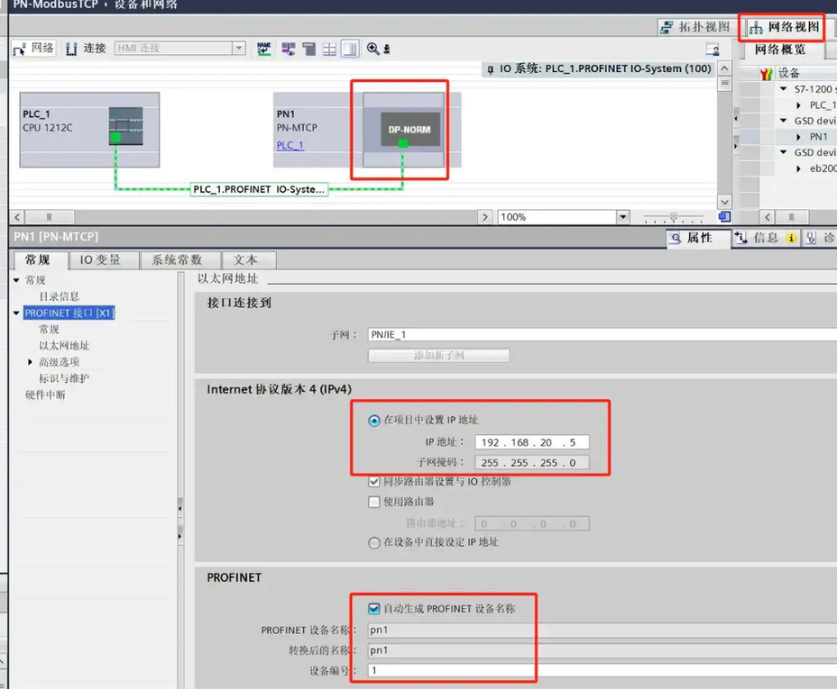The height and width of the screenshot is (689, 837).
Task: Switch to 拓扑视图 (Topology view) tab
Action: [694, 27]
